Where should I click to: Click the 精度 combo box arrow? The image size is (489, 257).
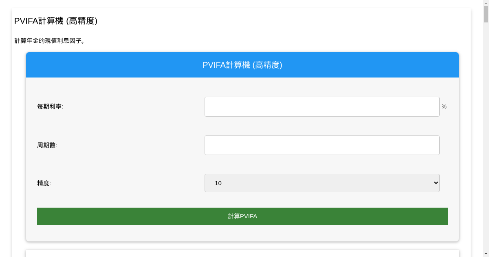(434, 183)
